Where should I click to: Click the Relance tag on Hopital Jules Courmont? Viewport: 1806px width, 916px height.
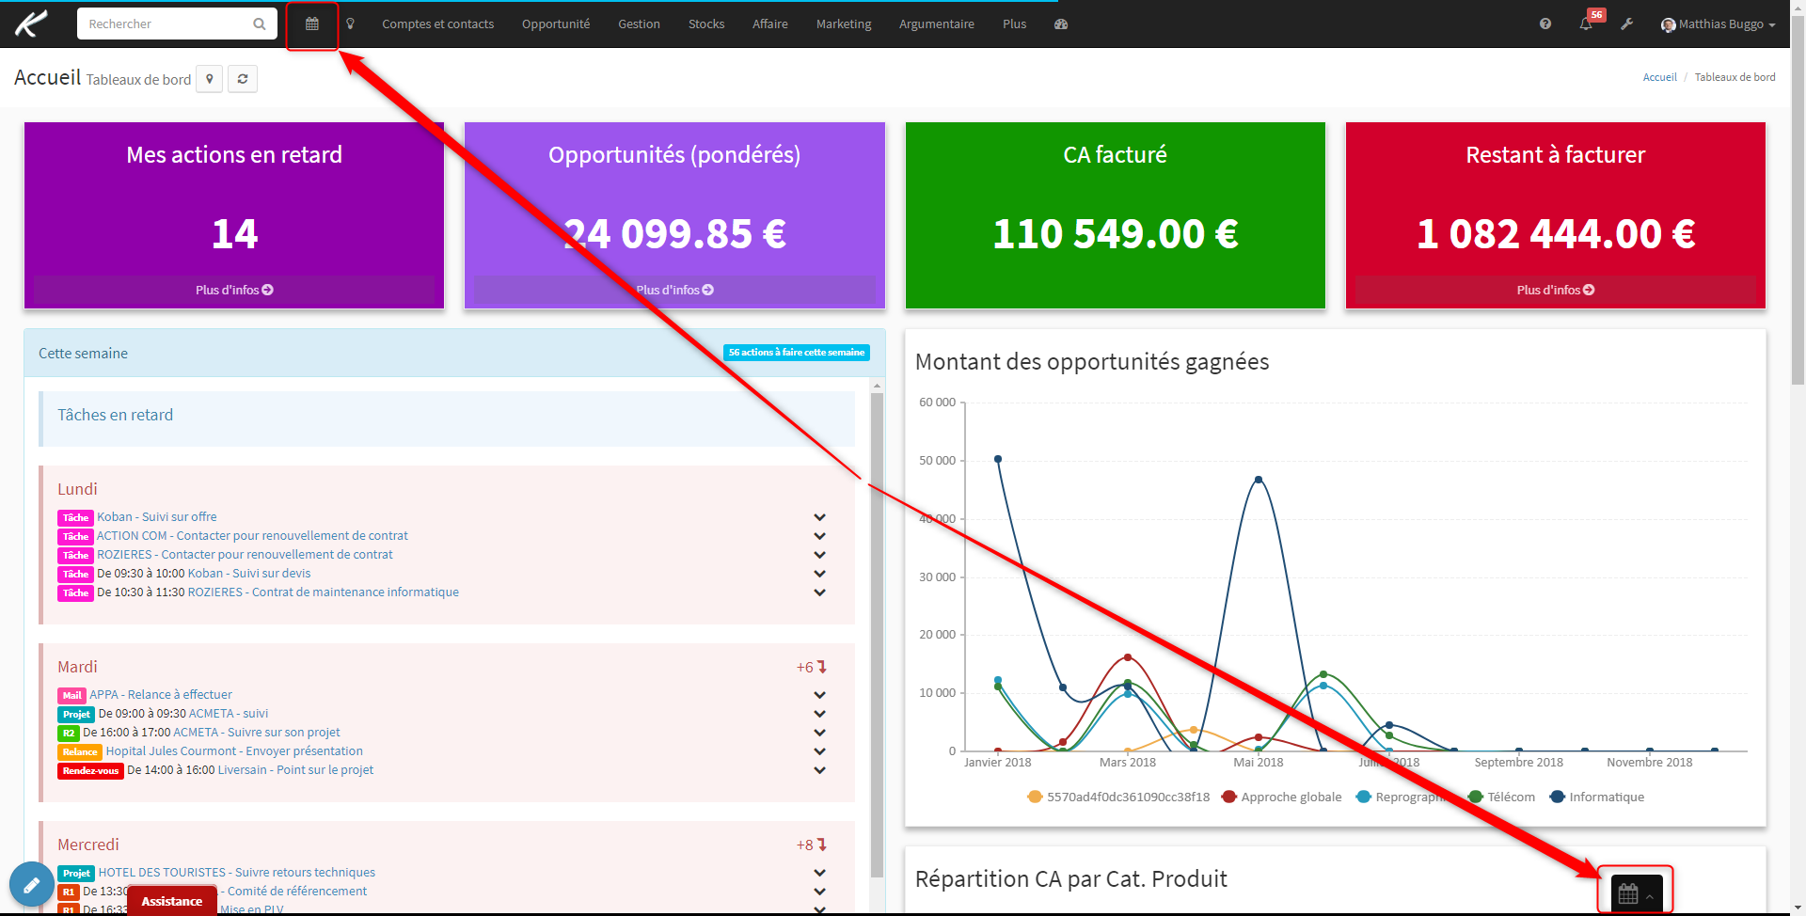pos(80,751)
